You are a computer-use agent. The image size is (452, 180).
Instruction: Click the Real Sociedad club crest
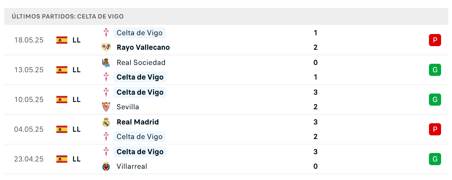[x=106, y=63]
